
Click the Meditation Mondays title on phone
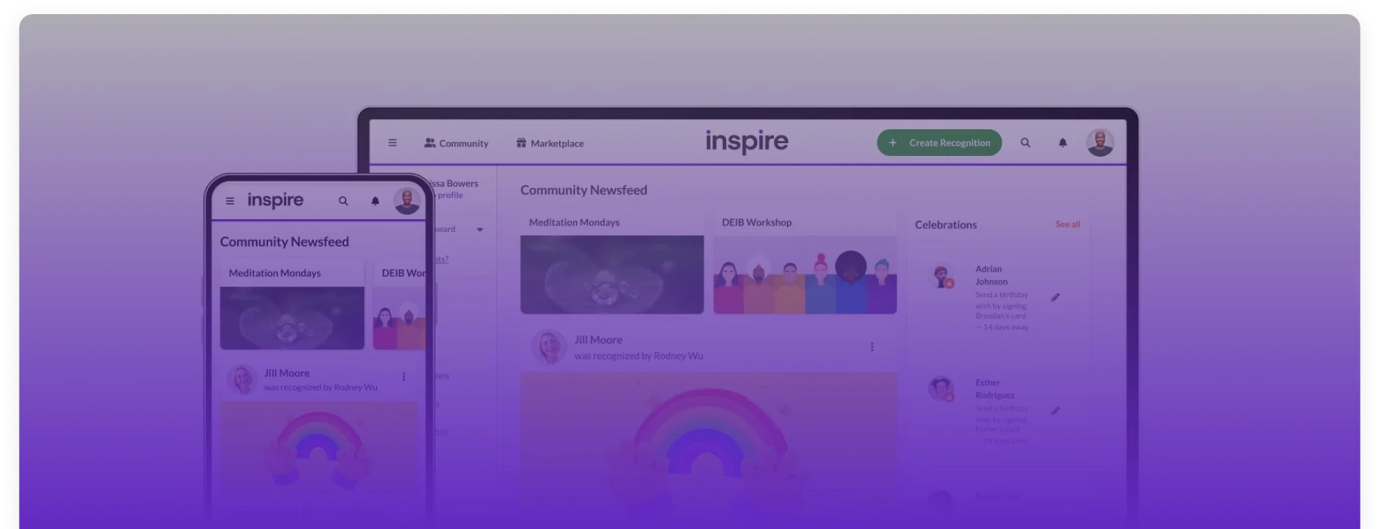274,273
